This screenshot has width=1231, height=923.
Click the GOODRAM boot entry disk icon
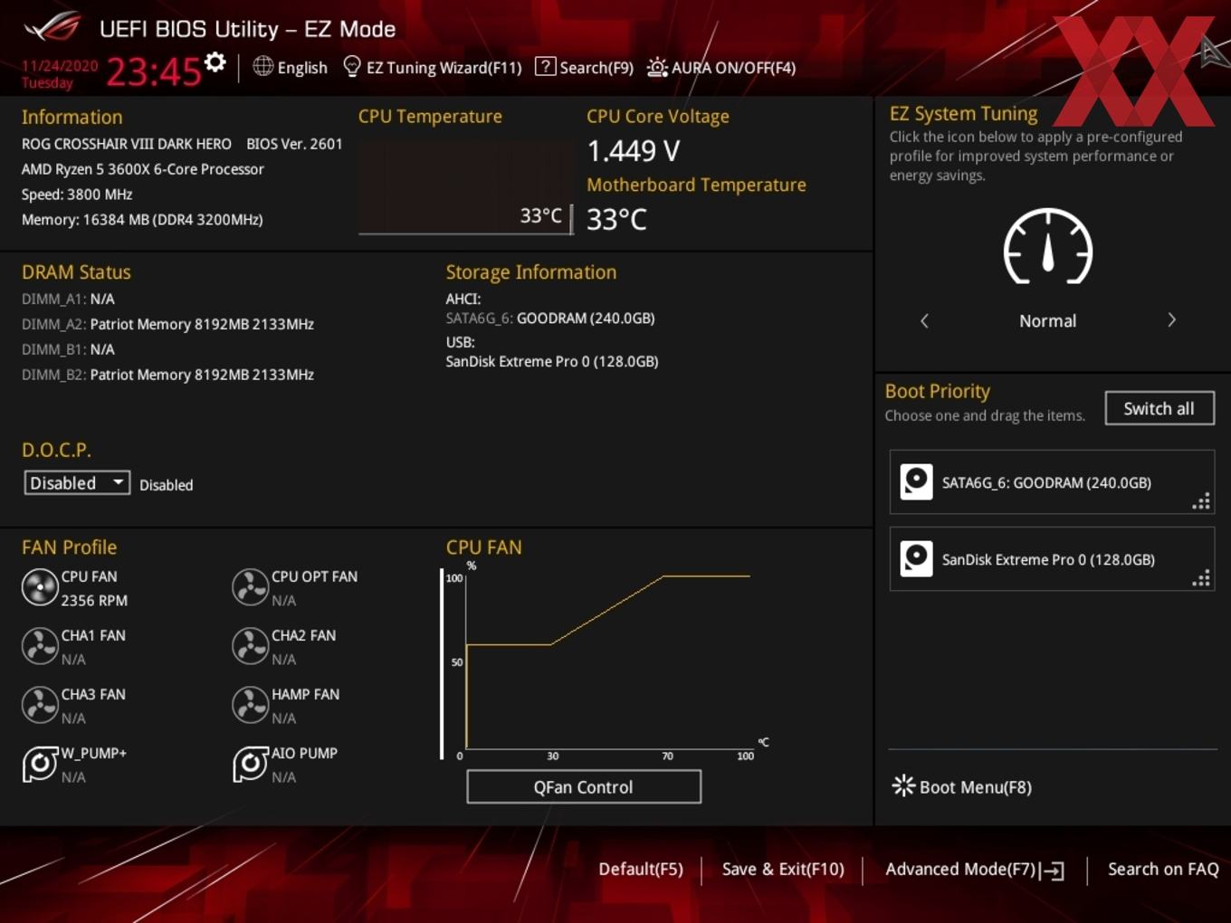916,481
